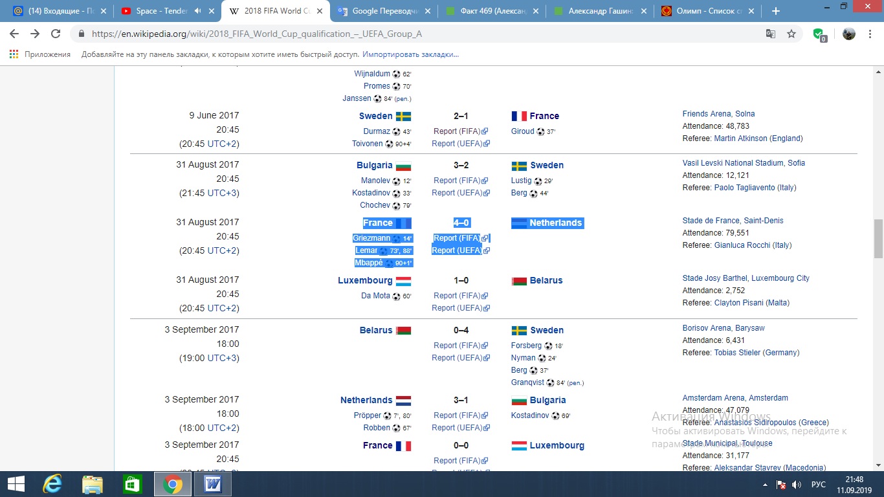The height and width of the screenshot is (497, 884).
Task: Open the Windows Start menu
Action: [16, 484]
